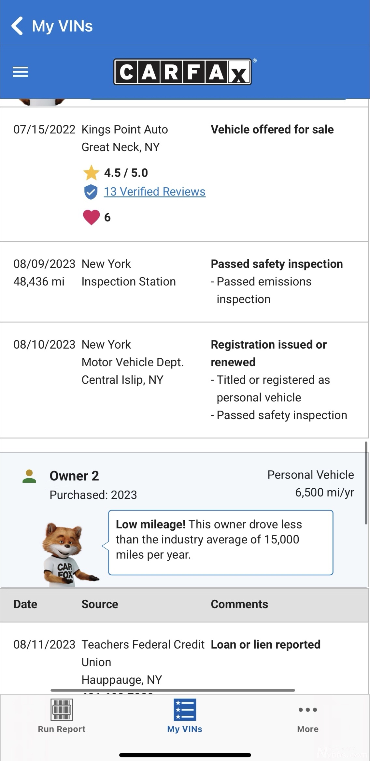Viewport: 370px width, 761px height.
Task: Tap the CARFAX logo
Action: point(182,72)
